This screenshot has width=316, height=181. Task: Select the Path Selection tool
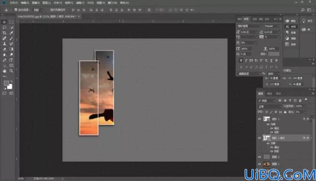coord(4,66)
